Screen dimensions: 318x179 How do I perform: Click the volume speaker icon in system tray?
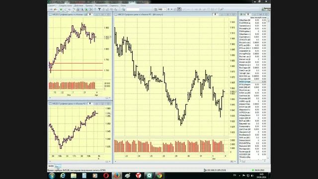pos(252,176)
